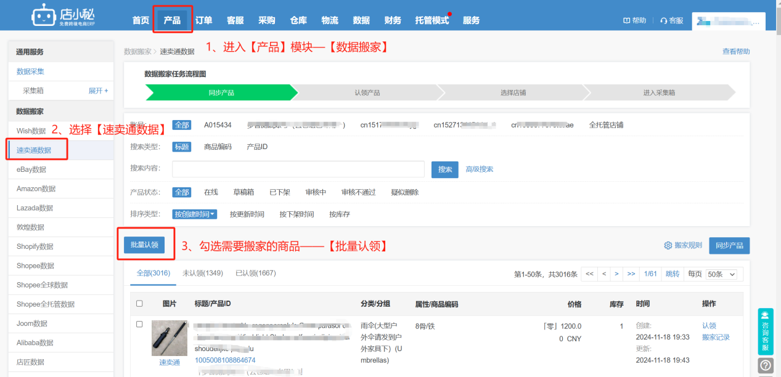Select the header checkbox for all products
The width and height of the screenshot is (781, 377).
[139, 303]
